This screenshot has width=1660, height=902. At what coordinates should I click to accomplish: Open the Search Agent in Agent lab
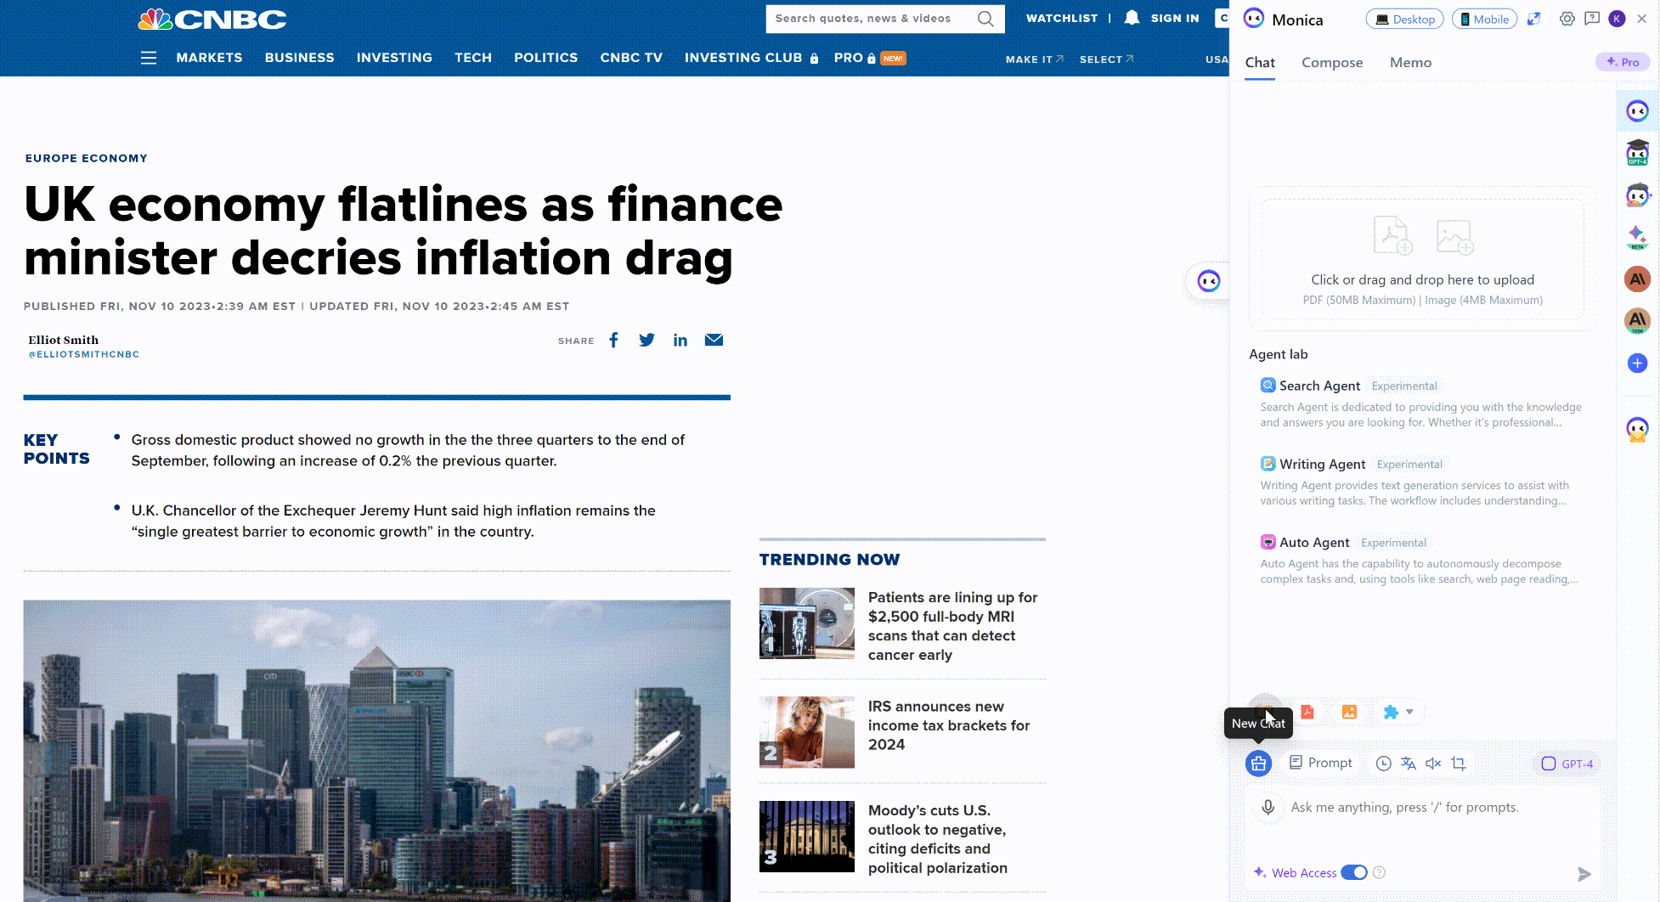1319,386
